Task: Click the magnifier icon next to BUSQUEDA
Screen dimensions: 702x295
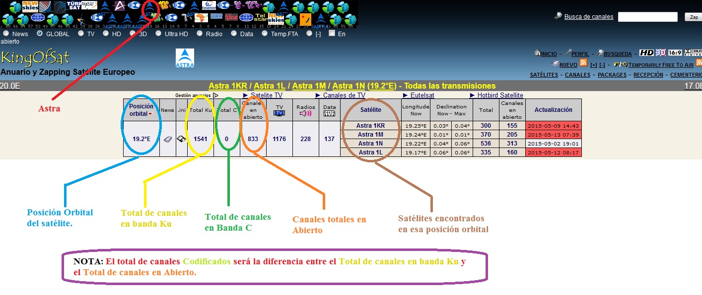Action: 600,53
